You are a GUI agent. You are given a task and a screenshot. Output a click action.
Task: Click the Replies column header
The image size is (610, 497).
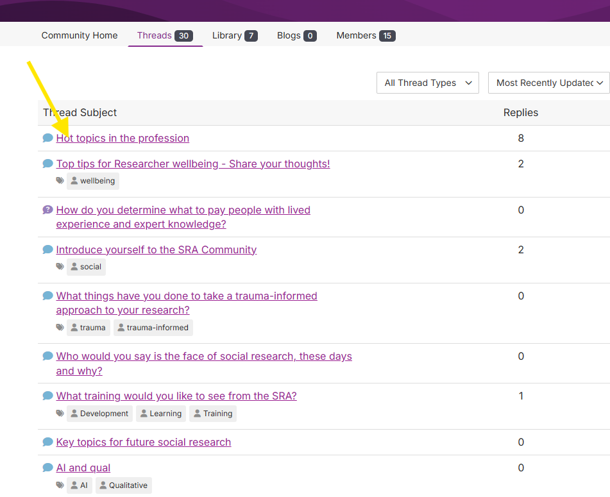(521, 112)
